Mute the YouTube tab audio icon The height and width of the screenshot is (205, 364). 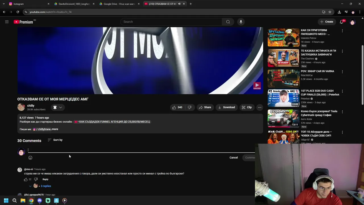tap(179, 4)
